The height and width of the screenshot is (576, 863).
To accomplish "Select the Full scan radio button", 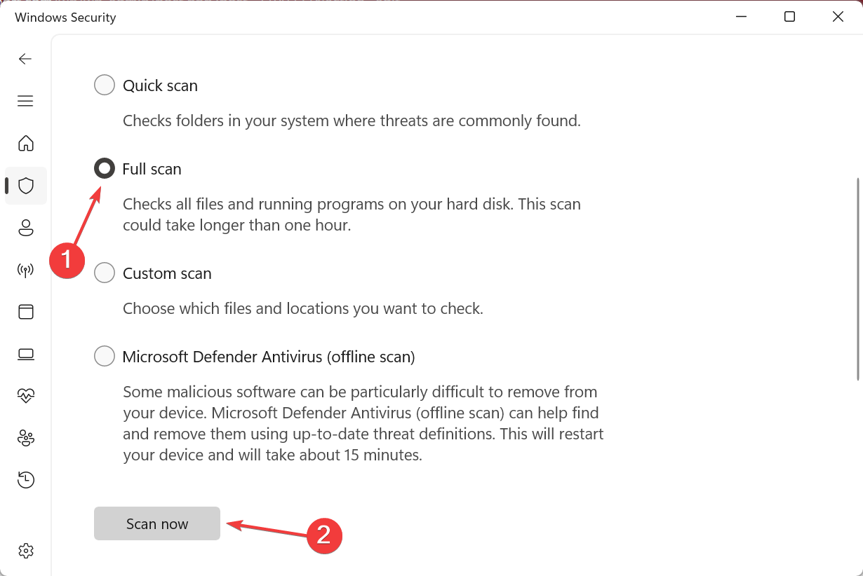I will pos(104,169).
